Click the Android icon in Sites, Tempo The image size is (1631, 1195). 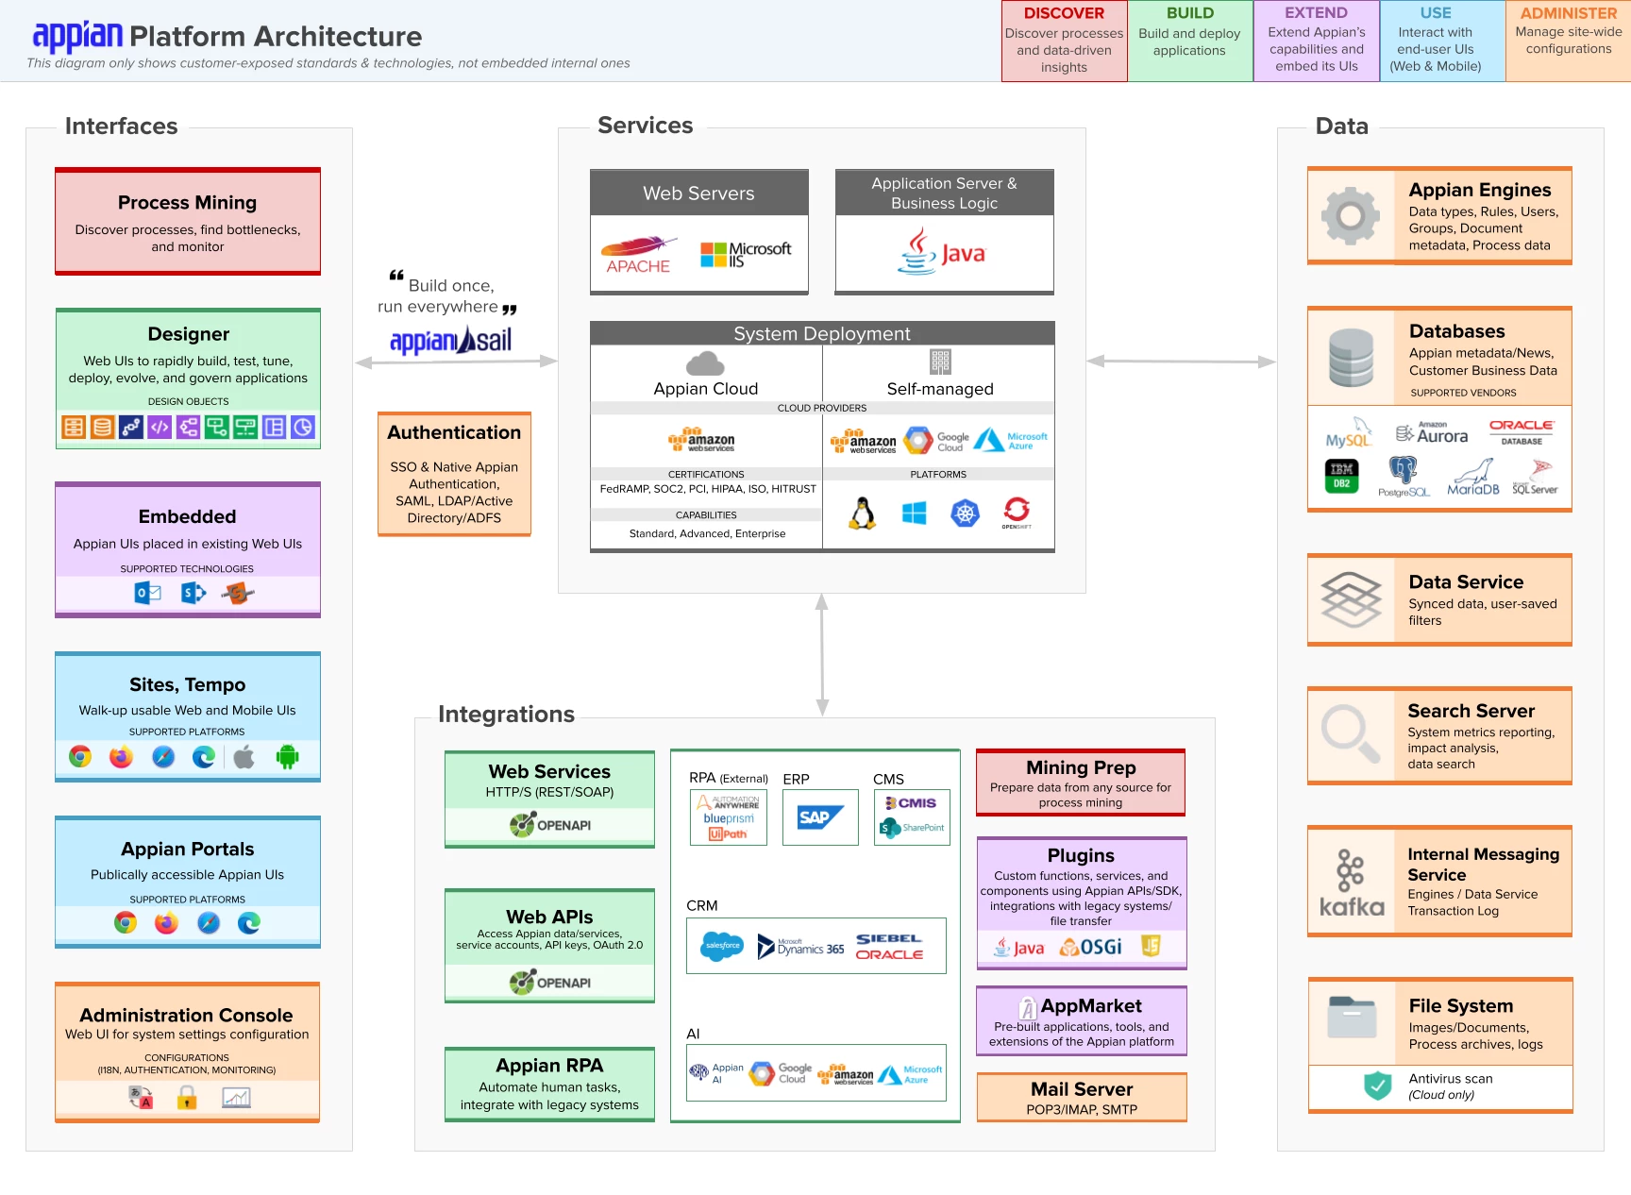coord(287,756)
